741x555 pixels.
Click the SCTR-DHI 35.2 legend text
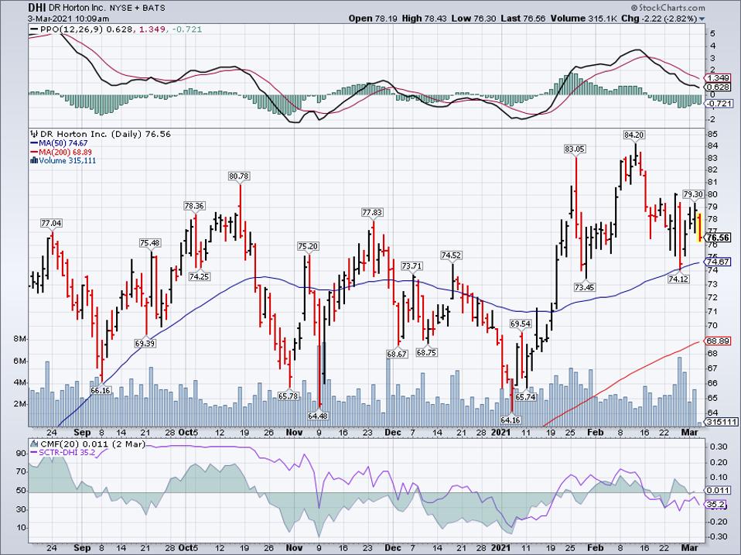coord(67,453)
